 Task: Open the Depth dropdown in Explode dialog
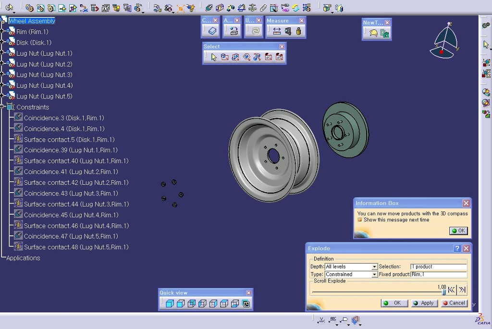[x=374, y=267]
